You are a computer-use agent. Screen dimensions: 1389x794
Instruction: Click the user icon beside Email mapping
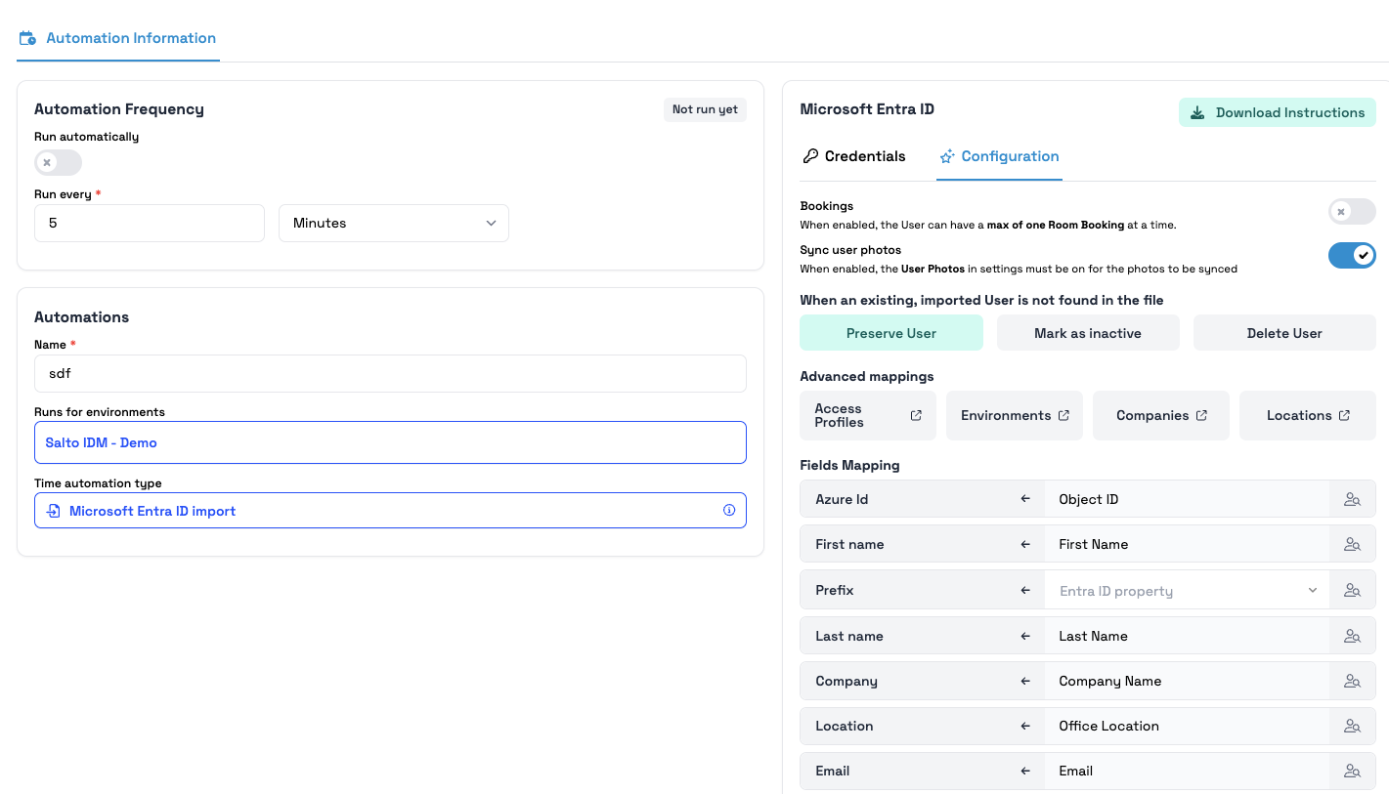[1352, 771]
